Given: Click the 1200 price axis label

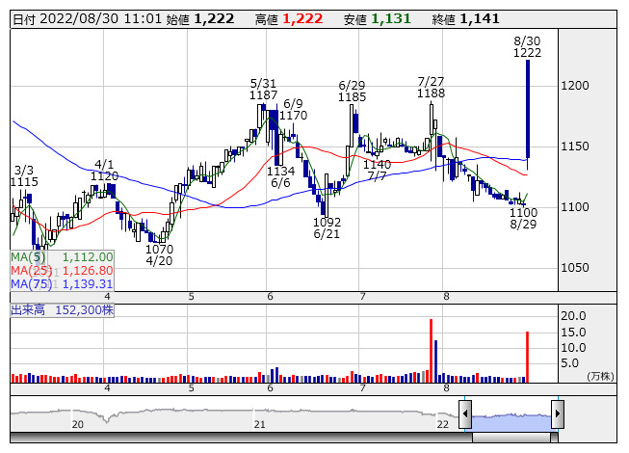Looking at the screenshot, I should coord(575,86).
